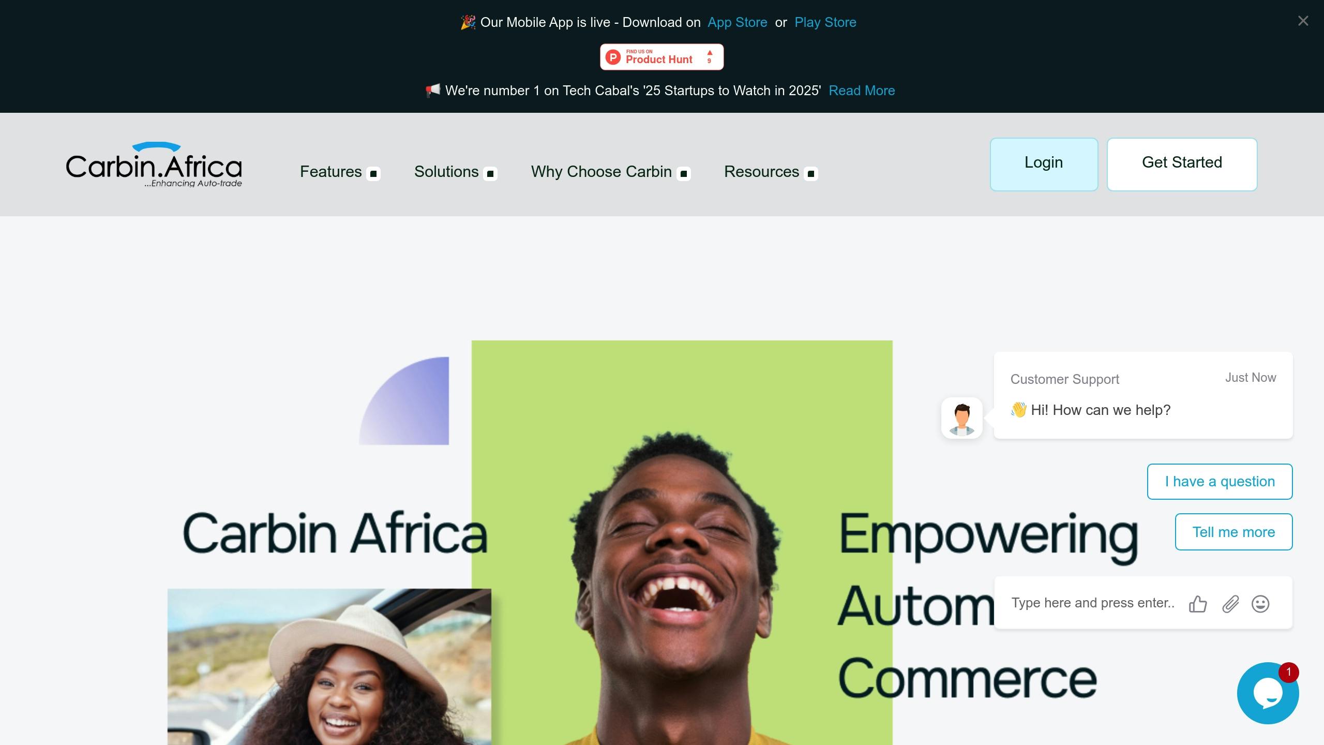Open the emoji smiley picker

pyautogui.click(x=1260, y=604)
